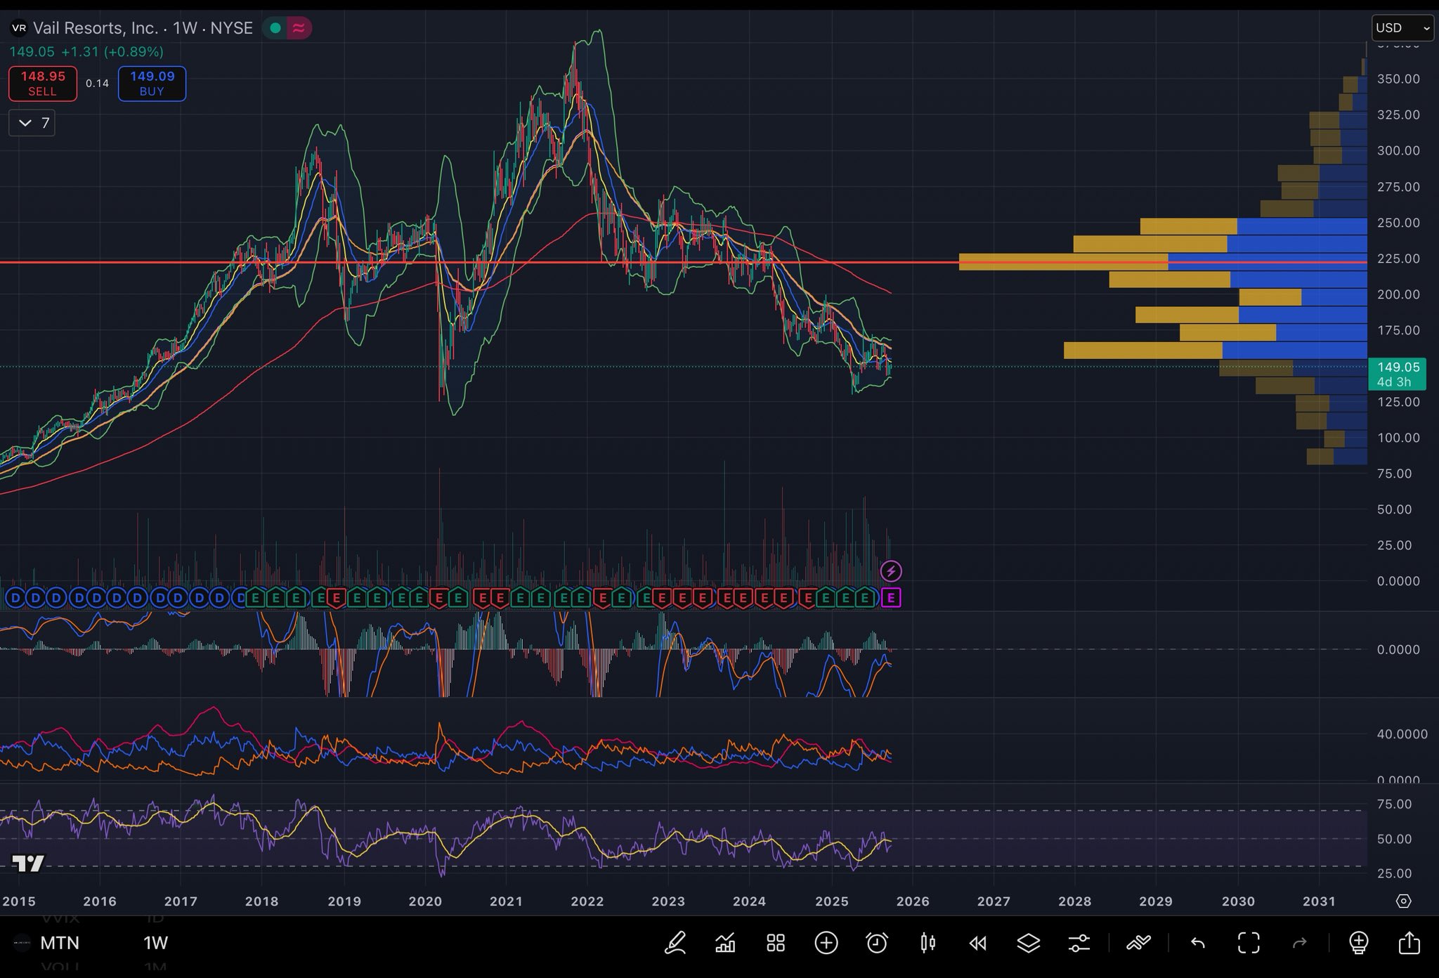The height and width of the screenshot is (978, 1439).
Task: Click the purple upcoming earnings E marker
Action: (x=891, y=598)
